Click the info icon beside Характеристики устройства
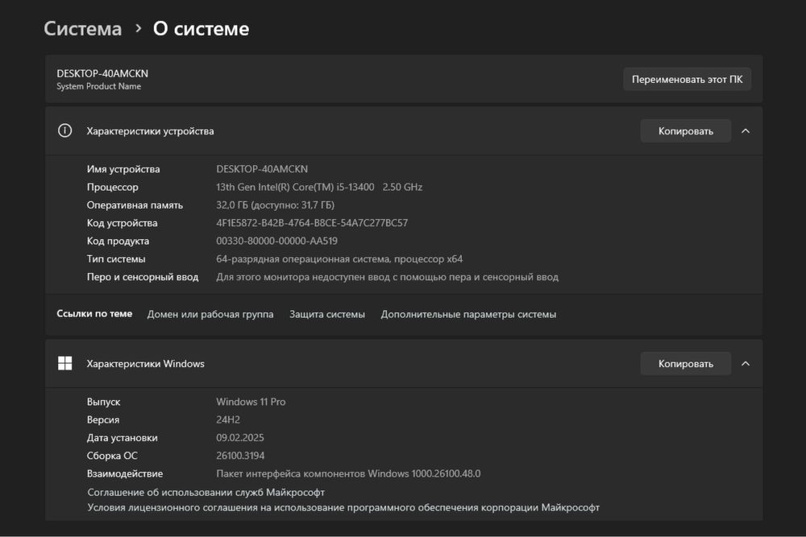This screenshot has width=806, height=537. [64, 130]
